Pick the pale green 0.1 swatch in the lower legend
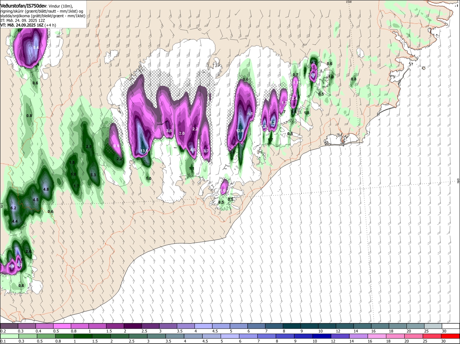 click(x=9, y=336)
